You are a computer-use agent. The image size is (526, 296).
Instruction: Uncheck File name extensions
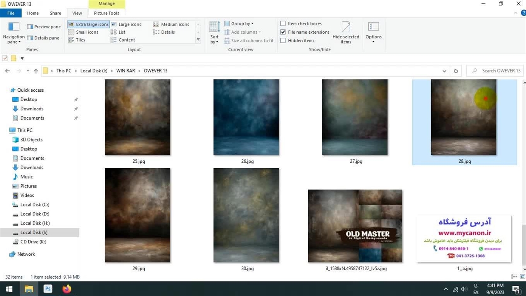283,32
